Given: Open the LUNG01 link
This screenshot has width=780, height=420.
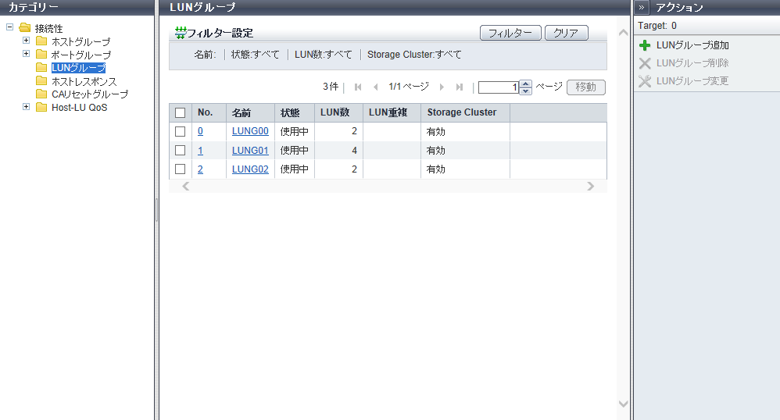Looking at the screenshot, I should [250, 151].
